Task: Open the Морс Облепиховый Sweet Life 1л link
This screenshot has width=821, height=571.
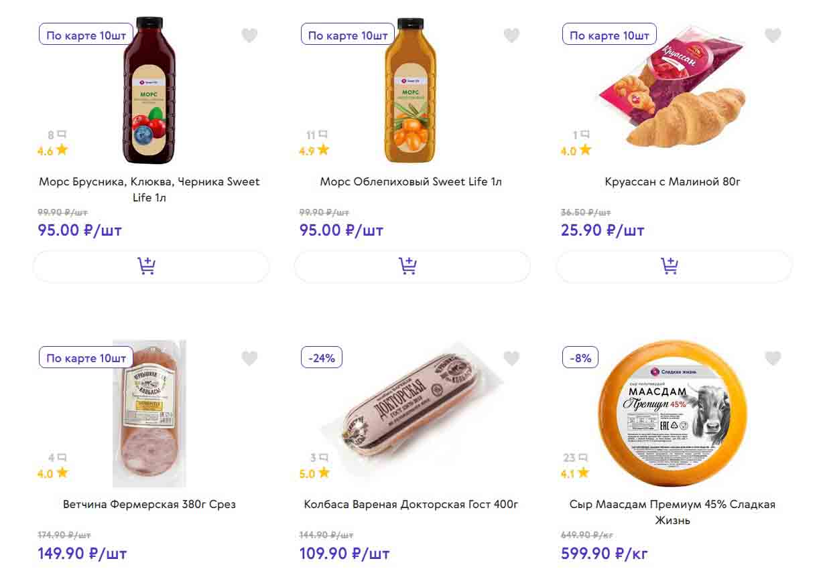Action: point(411,181)
